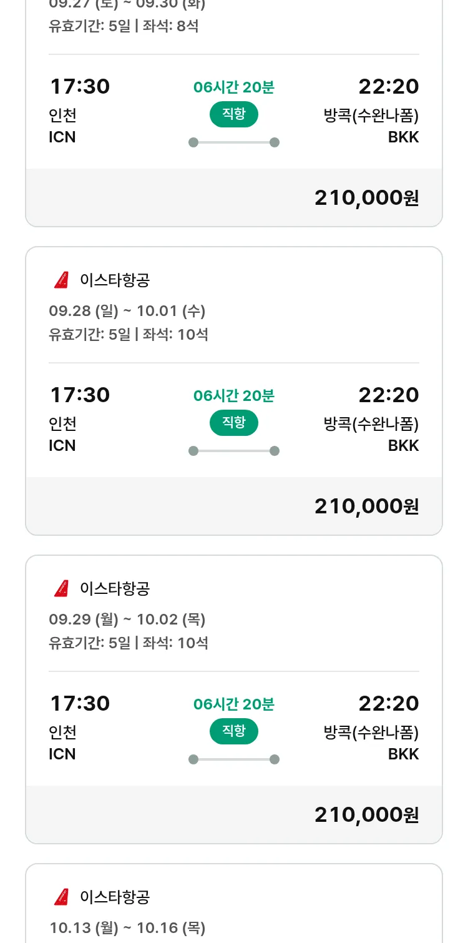This screenshot has height=943, width=468.
Task: Tap 22:20 arrival time on 09.29 flight
Action: point(388,704)
